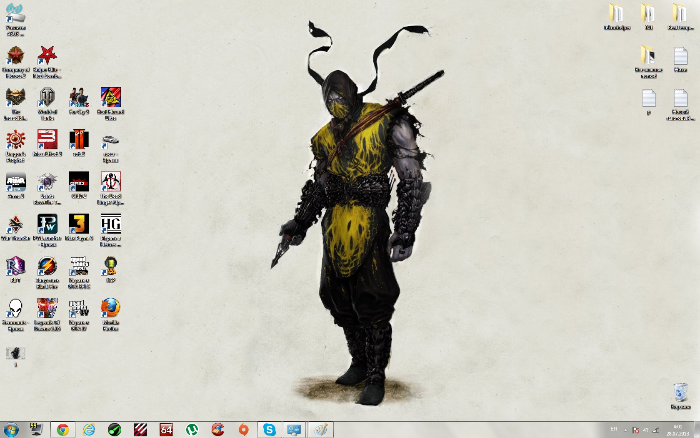
Task: Click the Show desktop strip
Action: (697, 430)
